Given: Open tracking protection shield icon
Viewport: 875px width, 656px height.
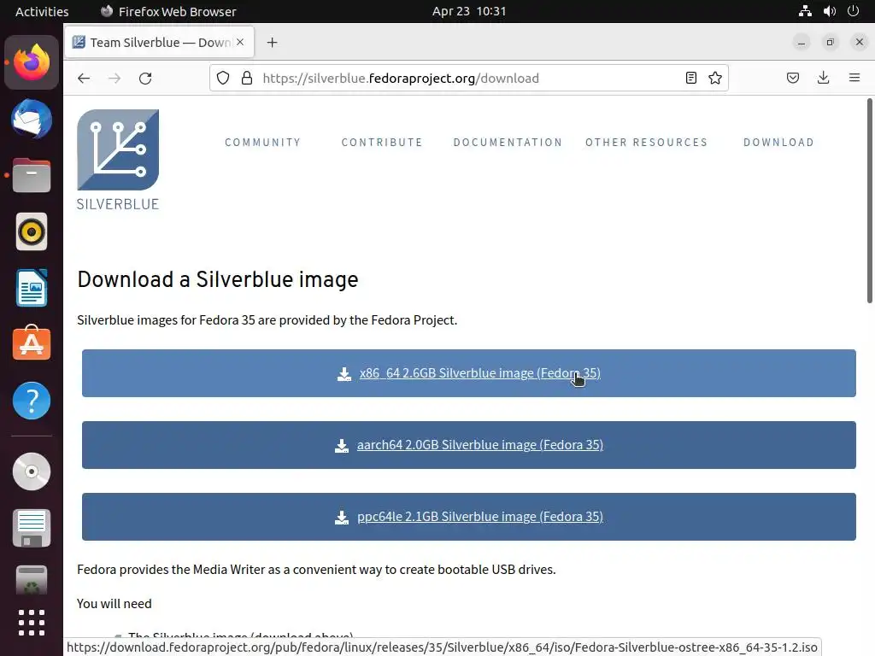Looking at the screenshot, I should coord(223,78).
